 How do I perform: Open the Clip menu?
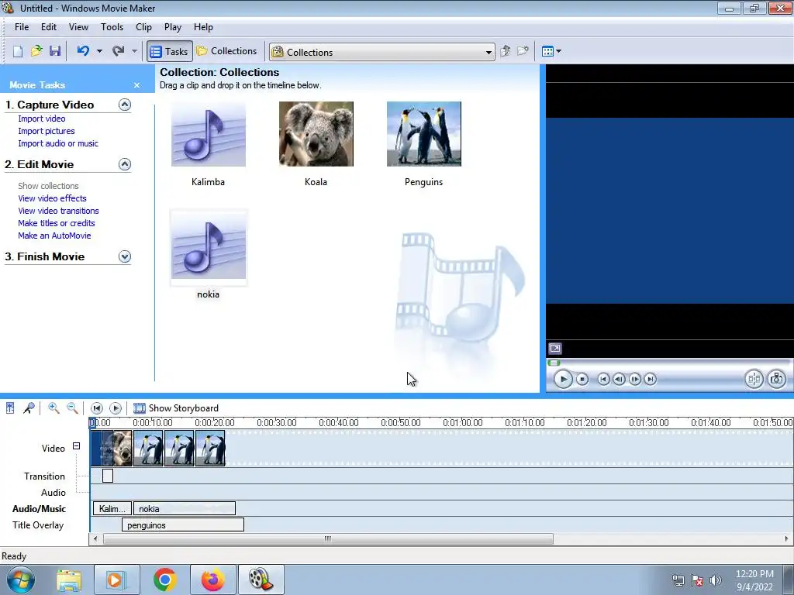pyautogui.click(x=143, y=27)
